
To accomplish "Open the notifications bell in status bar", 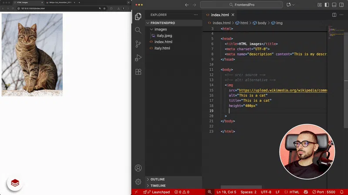I will 343,192.
